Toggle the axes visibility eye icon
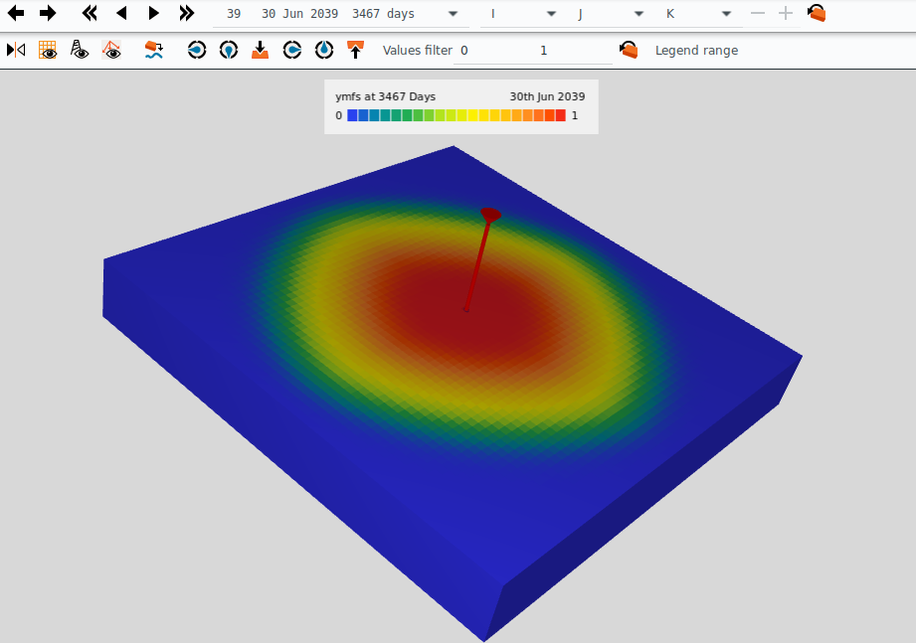916x643 pixels. click(112, 50)
